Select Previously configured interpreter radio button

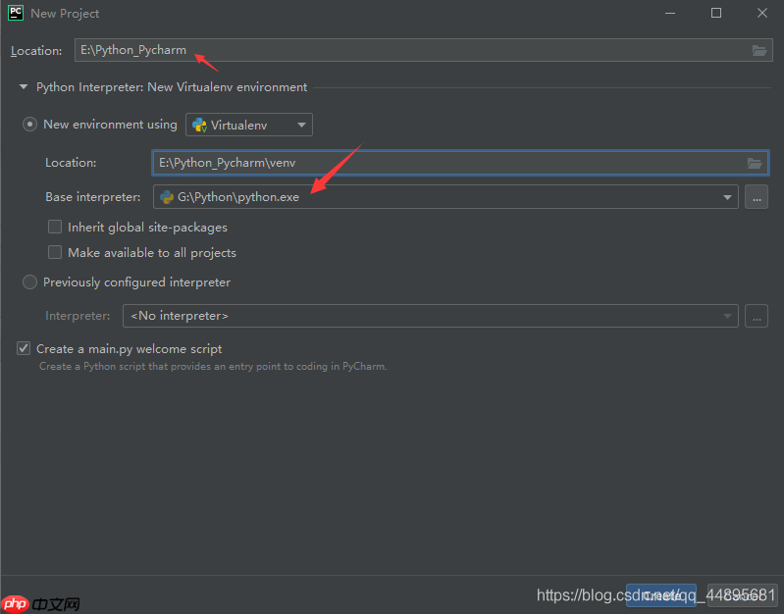[x=30, y=282]
